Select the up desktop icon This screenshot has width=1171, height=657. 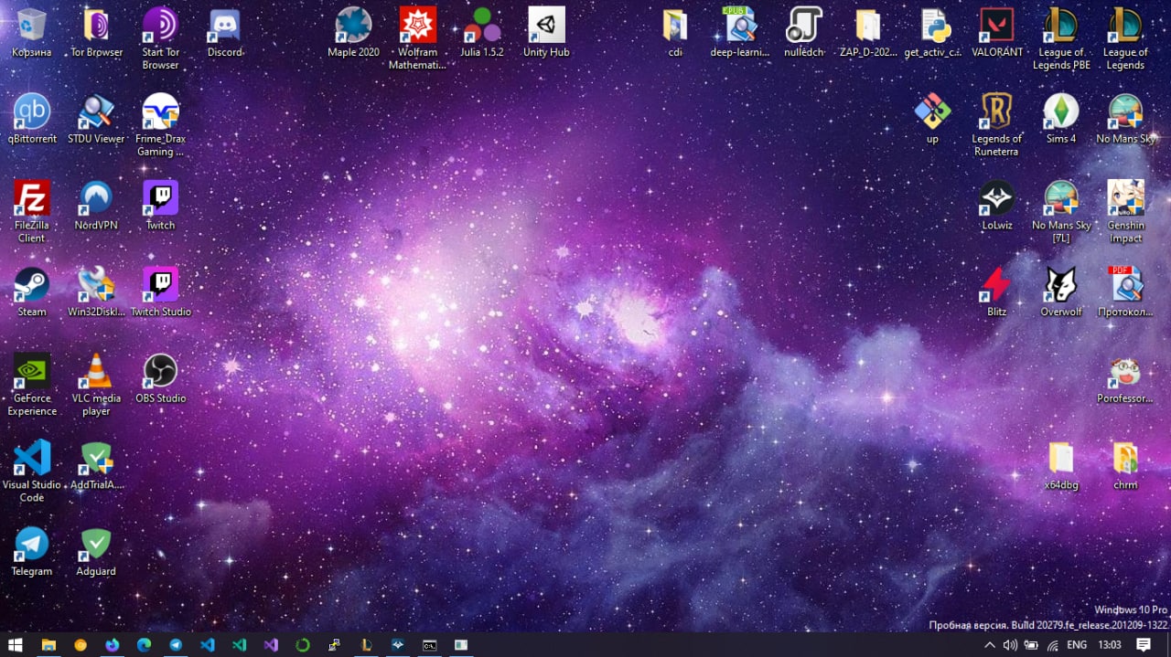[x=932, y=120]
